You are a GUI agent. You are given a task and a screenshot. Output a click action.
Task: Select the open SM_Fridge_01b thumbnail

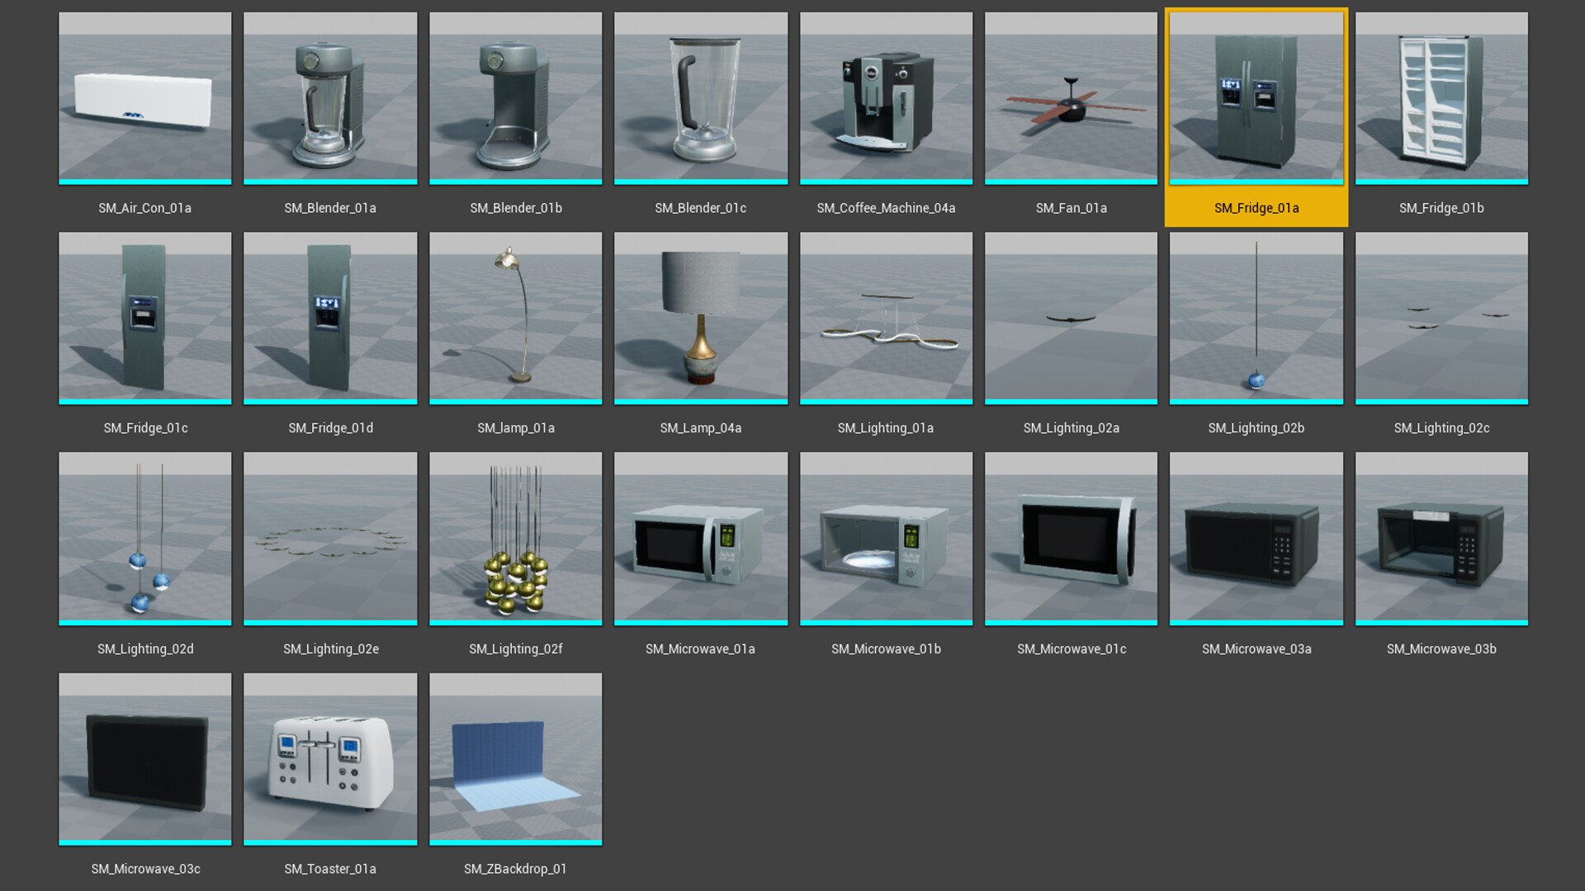point(1442,98)
